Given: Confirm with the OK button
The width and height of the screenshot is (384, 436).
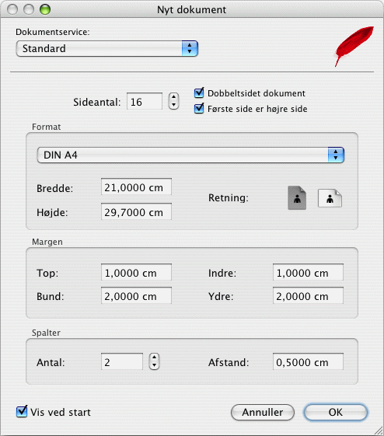Looking at the screenshot, I should click(336, 413).
